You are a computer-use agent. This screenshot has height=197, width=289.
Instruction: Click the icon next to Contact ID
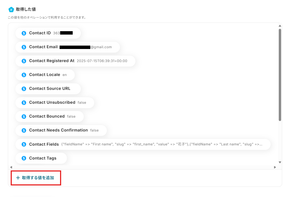(x=24, y=33)
